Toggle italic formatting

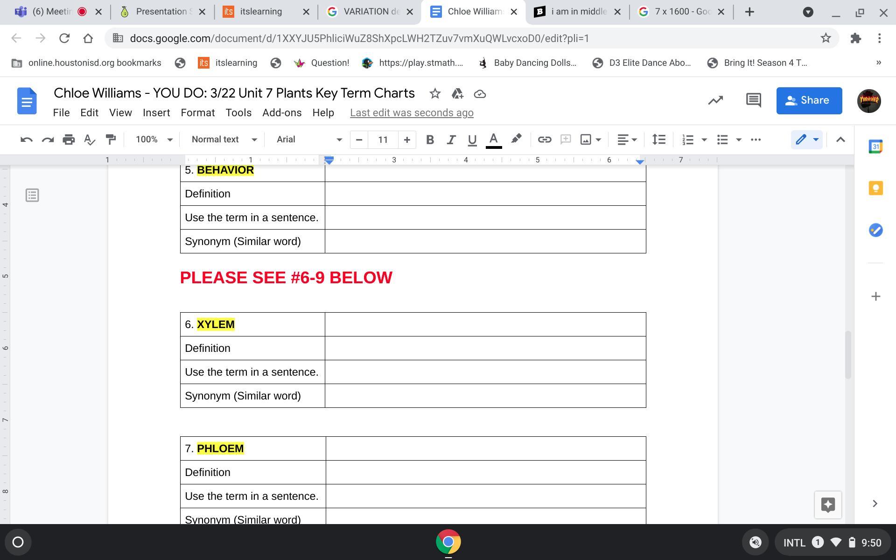(x=451, y=140)
